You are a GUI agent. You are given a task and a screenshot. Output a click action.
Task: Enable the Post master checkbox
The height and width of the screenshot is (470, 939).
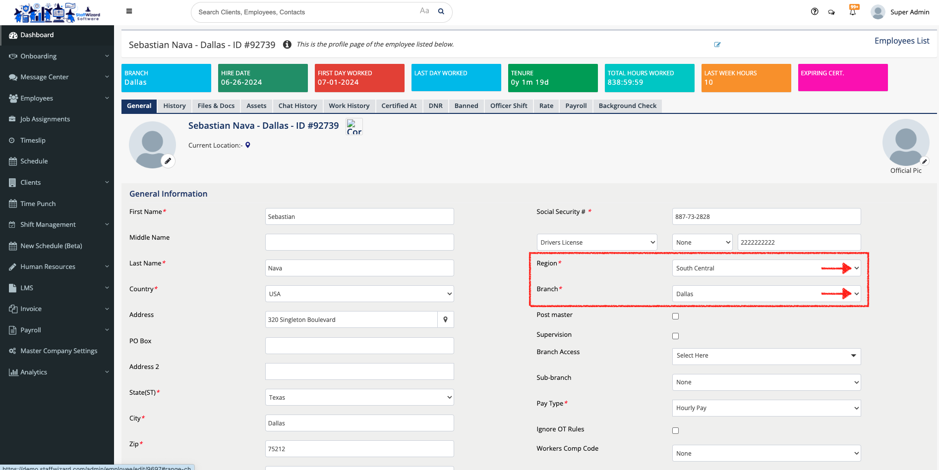point(675,316)
